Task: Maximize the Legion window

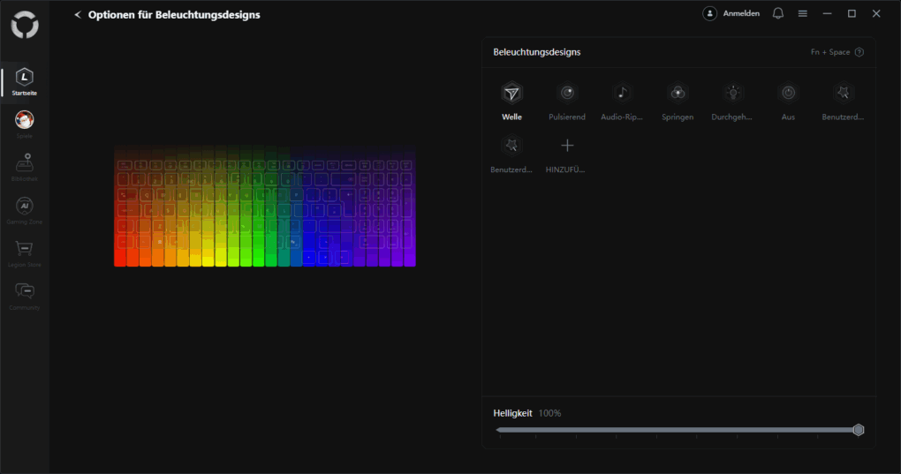Action: (x=852, y=13)
